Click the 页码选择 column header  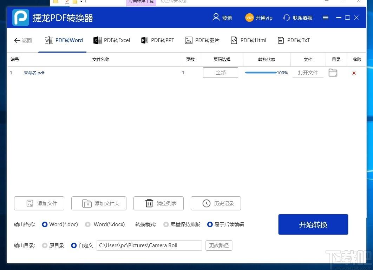(x=222, y=60)
